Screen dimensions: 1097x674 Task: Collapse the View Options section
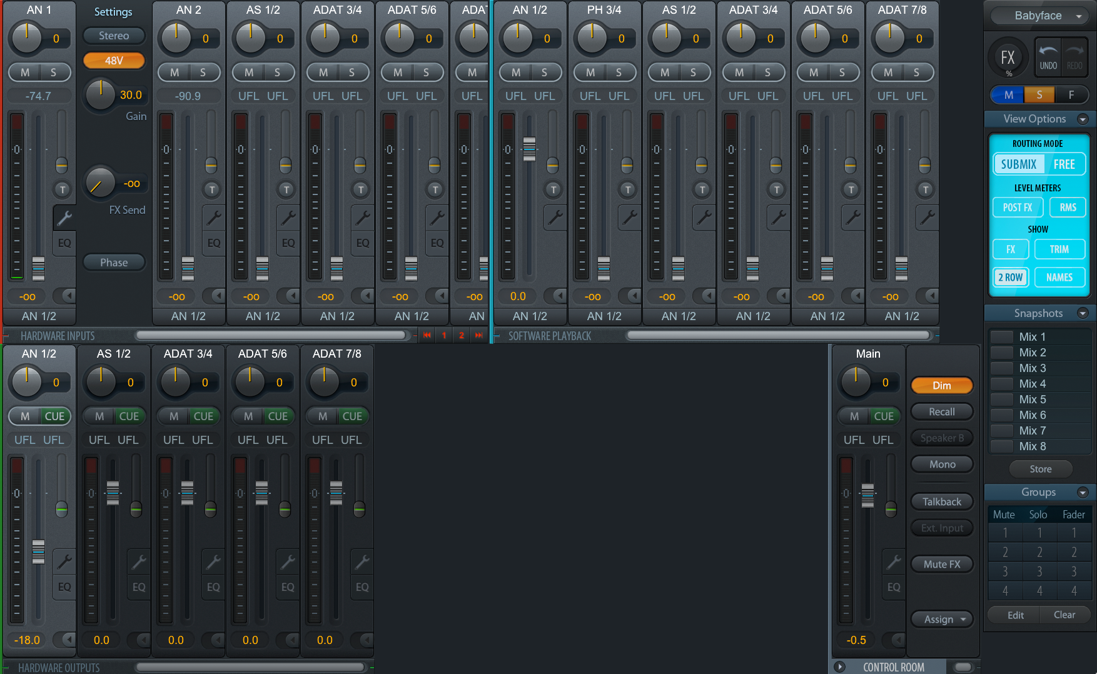pyautogui.click(x=1083, y=119)
